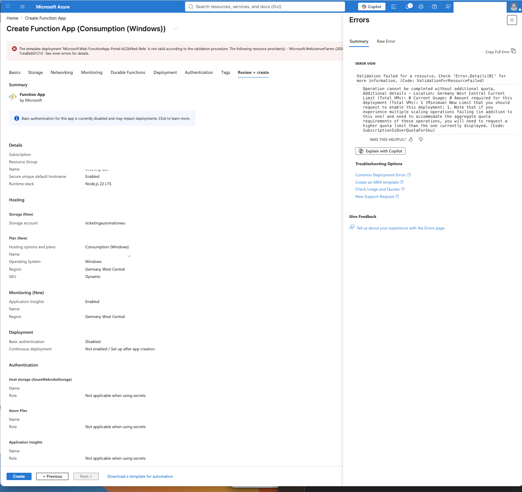Click the 'Disabled' basic authentication value
Screen dimensions: 522x492
click(x=93, y=341)
